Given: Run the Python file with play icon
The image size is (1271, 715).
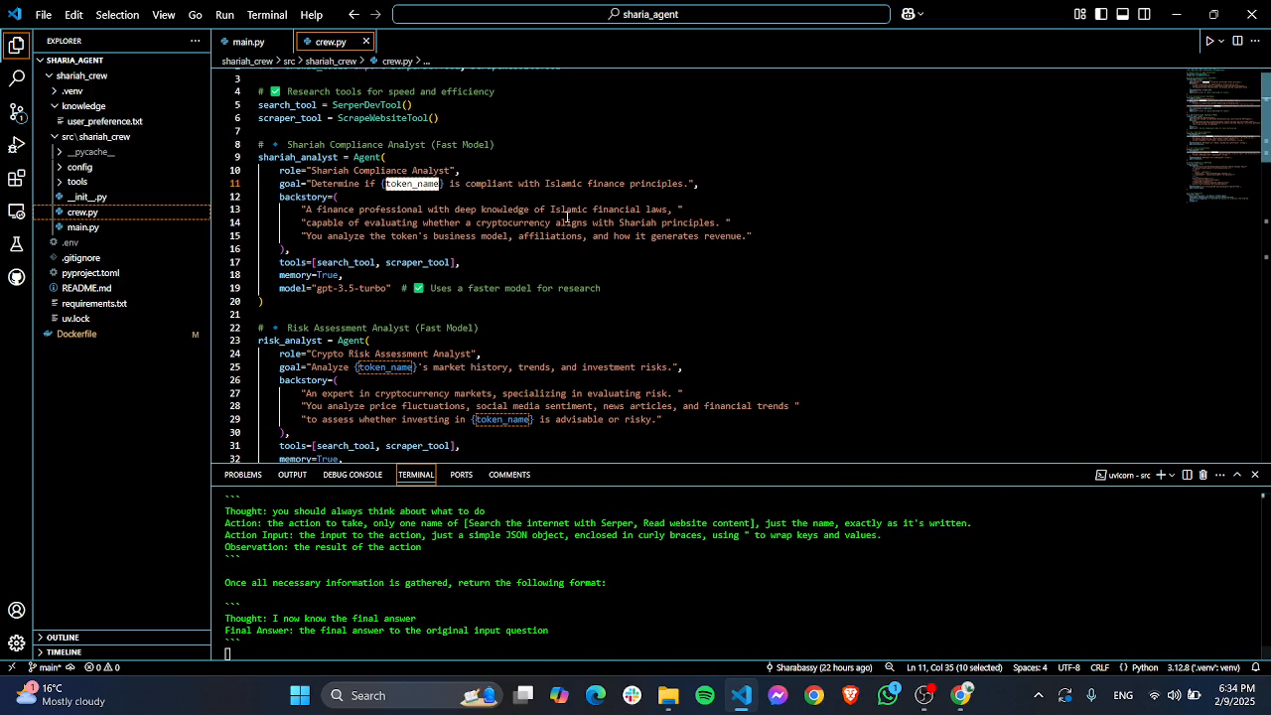Looking at the screenshot, I should pos(1209,41).
